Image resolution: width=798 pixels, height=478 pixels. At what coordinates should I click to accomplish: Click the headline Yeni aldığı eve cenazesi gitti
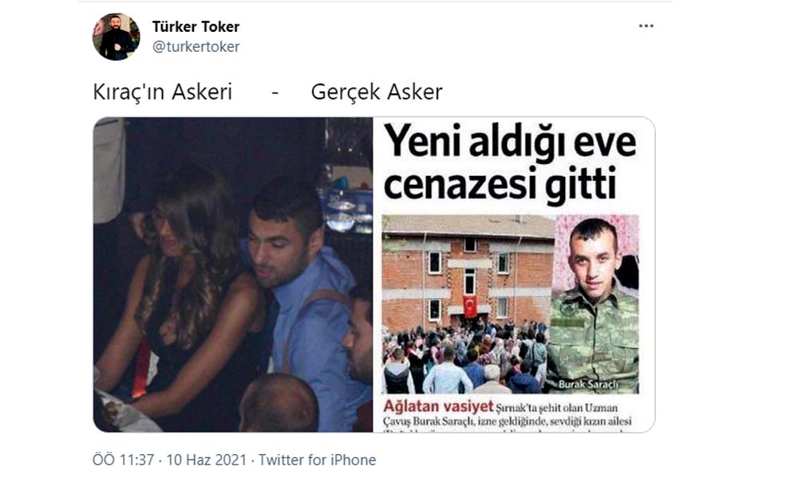509,163
